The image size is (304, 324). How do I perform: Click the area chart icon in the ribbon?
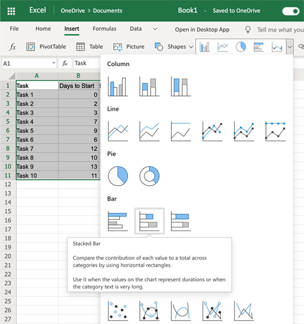tap(277, 47)
